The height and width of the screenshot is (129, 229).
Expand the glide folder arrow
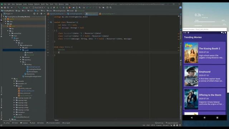(x=21, y=48)
